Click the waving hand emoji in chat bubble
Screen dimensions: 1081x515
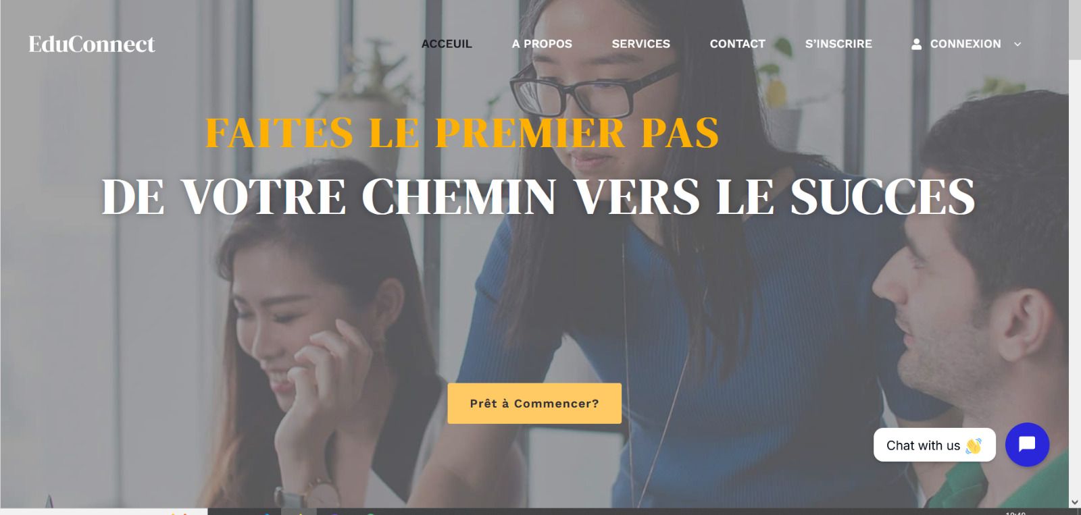tap(974, 445)
